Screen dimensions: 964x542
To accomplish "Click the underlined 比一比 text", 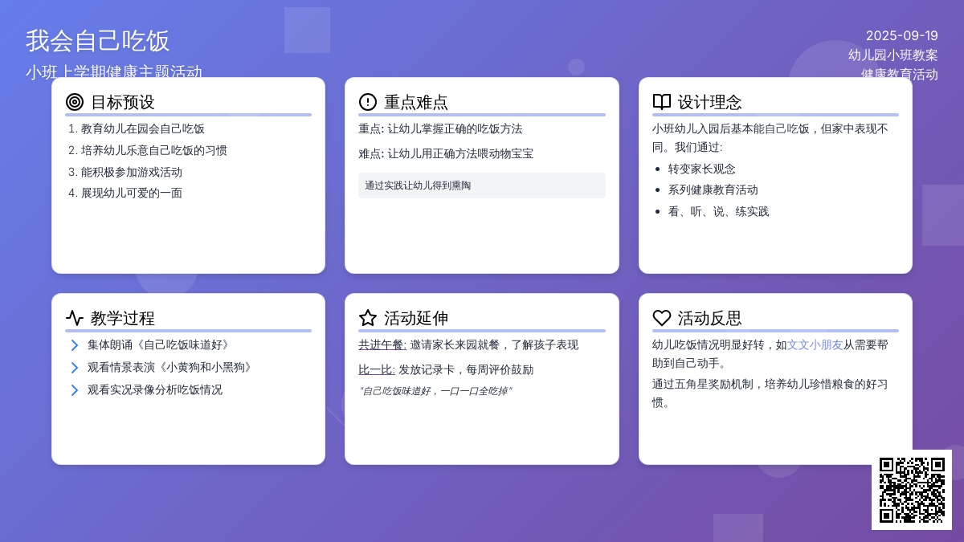I will pos(376,370).
